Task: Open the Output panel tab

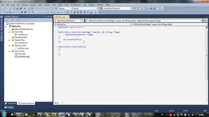Action: click(9, 108)
